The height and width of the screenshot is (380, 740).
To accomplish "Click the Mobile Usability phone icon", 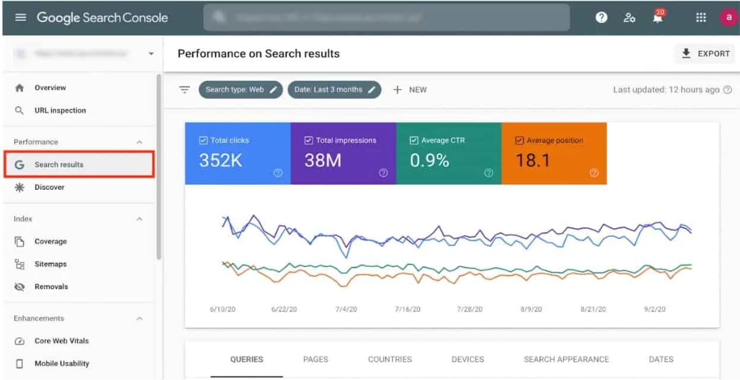I will click(20, 363).
